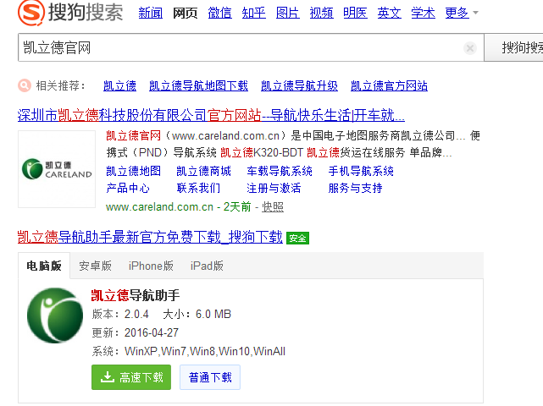
Task: Switch to the 安卓版 tab
Action: (95, 266)
